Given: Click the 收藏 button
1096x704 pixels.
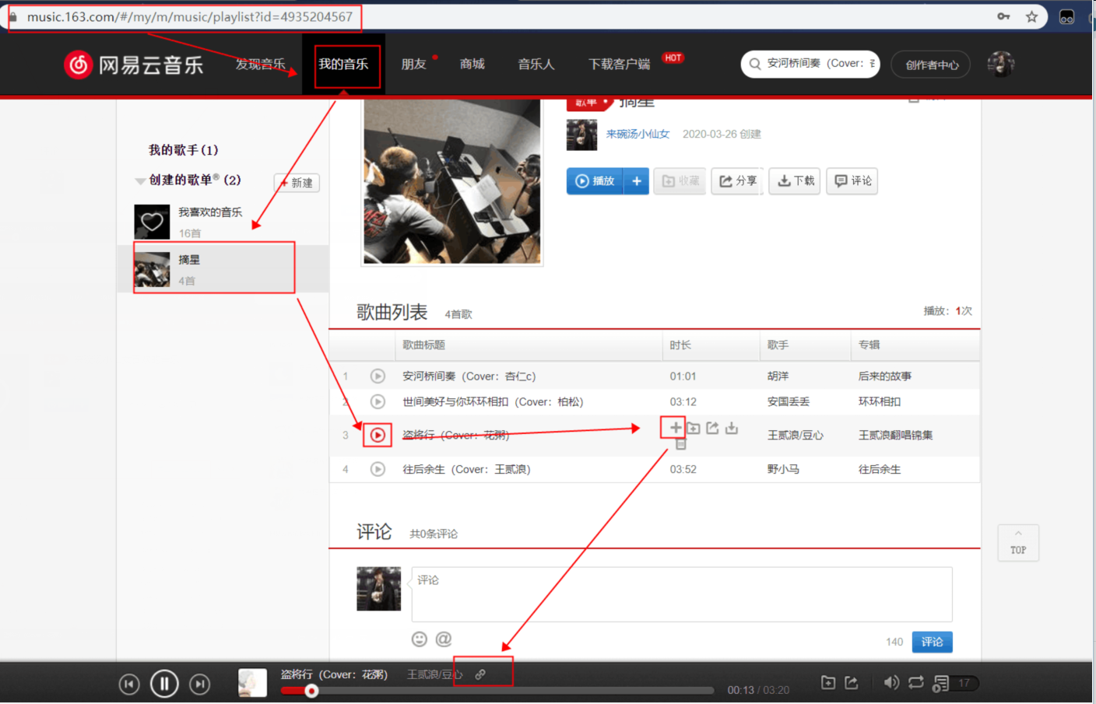Looking at the screenshot, I should (680, 180).
